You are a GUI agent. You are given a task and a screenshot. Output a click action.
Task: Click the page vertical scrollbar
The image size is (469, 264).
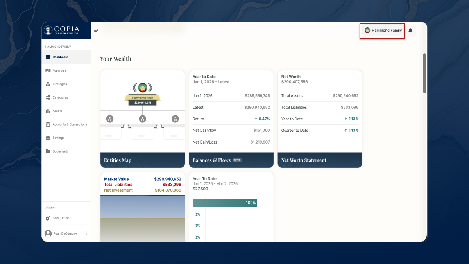(x=424, y=73)
